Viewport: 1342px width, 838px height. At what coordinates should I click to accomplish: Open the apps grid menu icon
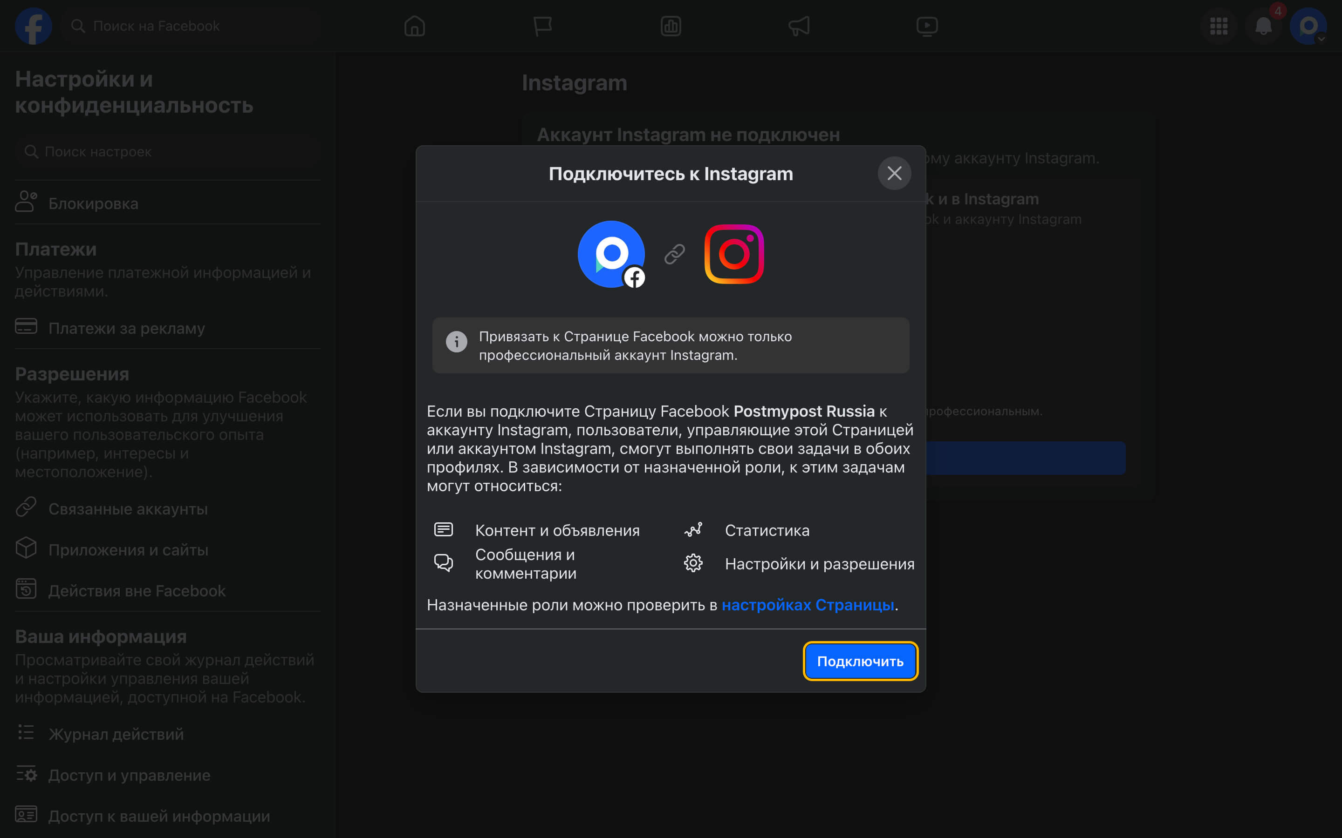pos(1219,26)
